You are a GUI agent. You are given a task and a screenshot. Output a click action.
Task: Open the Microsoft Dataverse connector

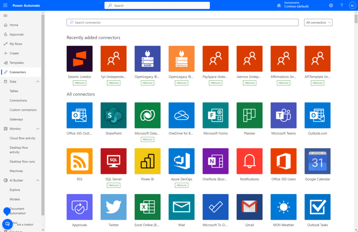click(148, 115)
